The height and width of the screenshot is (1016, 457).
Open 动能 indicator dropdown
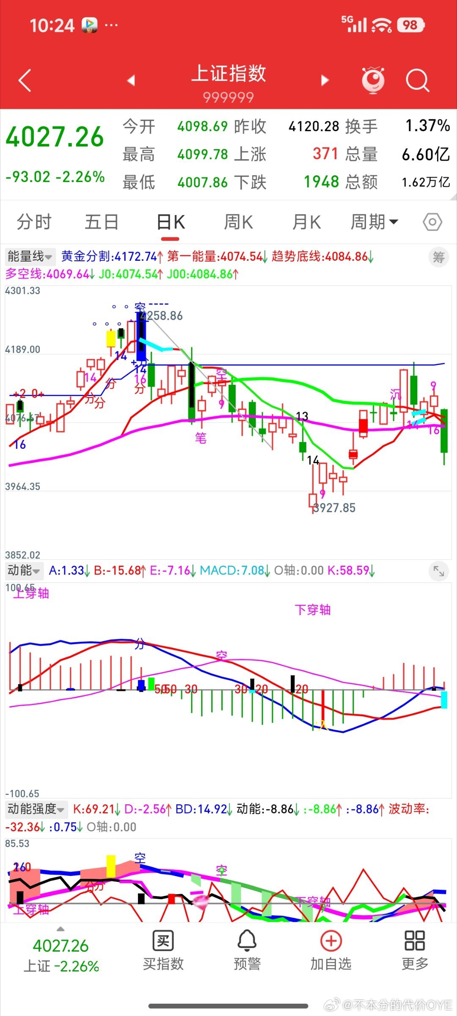[24, 571]
